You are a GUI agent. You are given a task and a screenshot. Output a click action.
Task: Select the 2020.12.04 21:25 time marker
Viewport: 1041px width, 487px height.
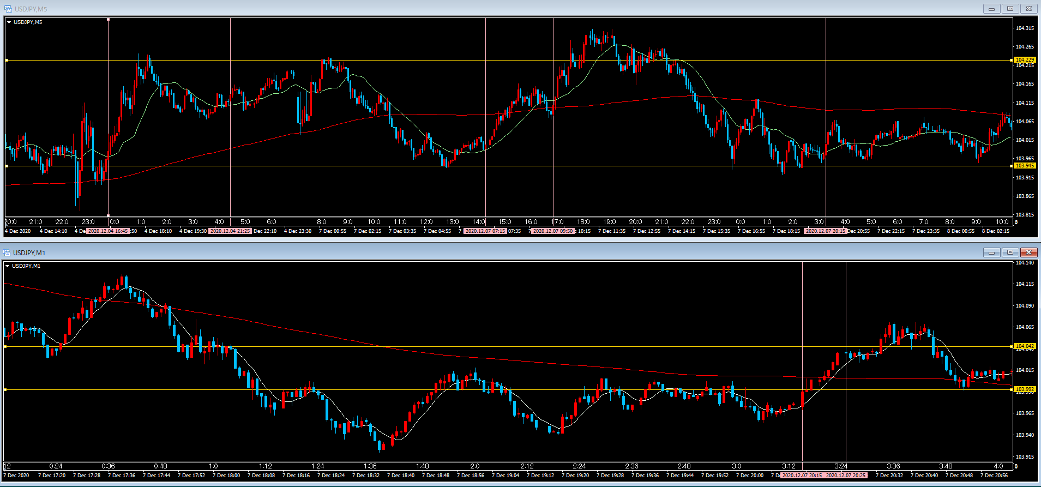[230, 231]
